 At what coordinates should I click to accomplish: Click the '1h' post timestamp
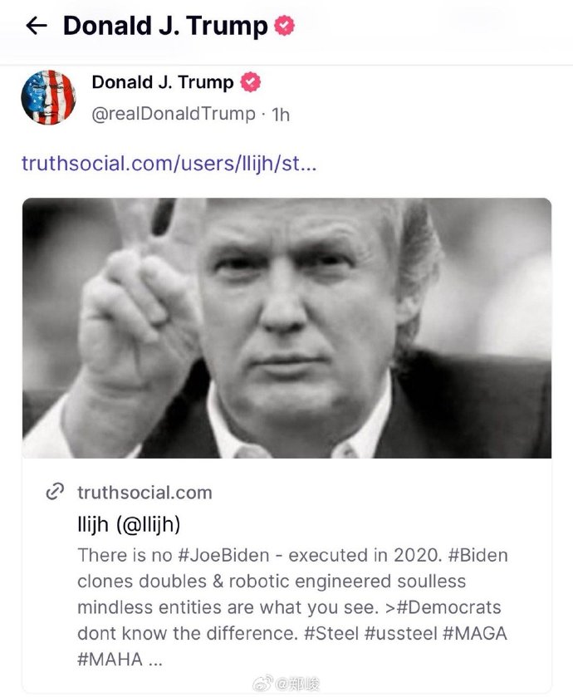(x=281, y=115)
